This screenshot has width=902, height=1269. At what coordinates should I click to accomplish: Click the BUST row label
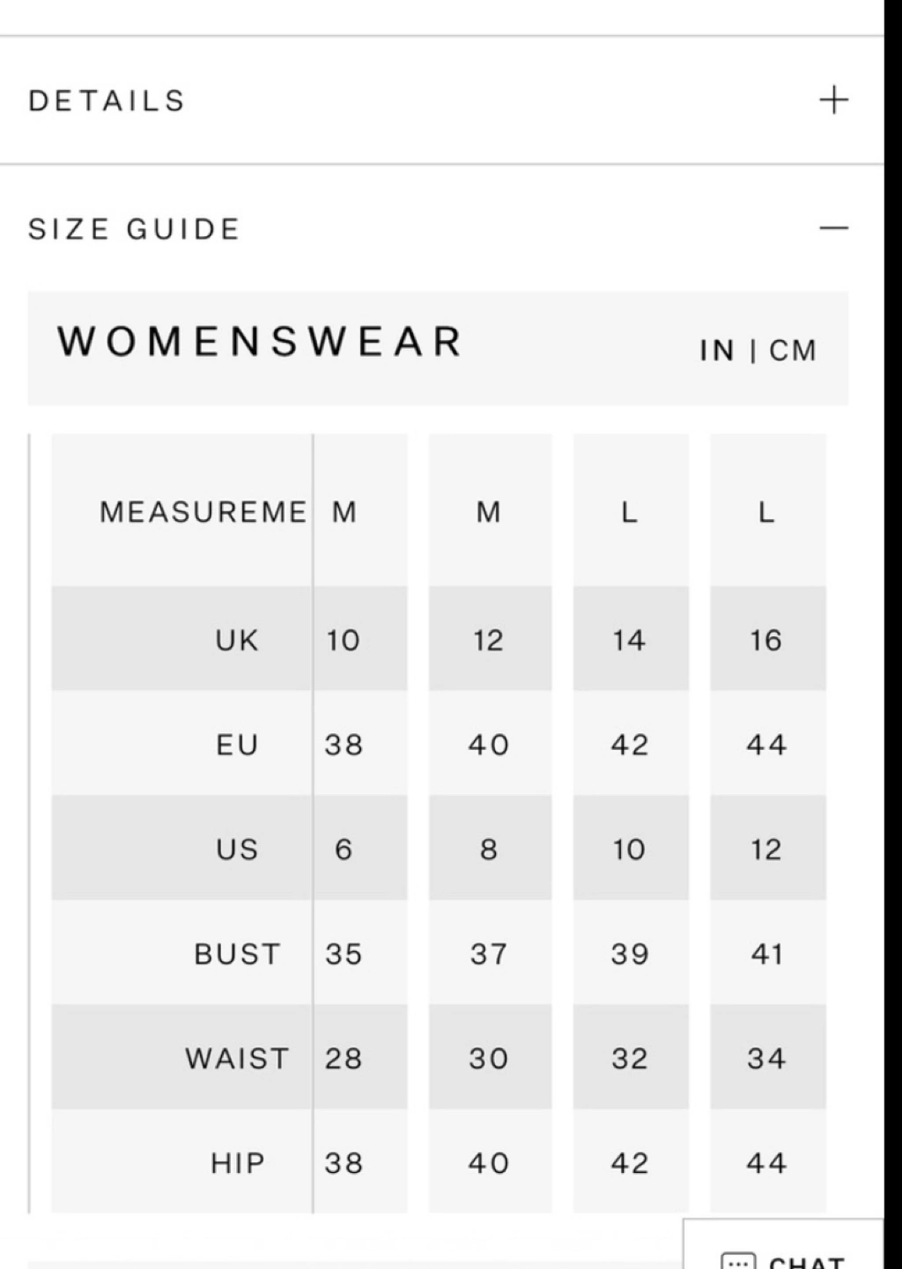click(238, 954)
